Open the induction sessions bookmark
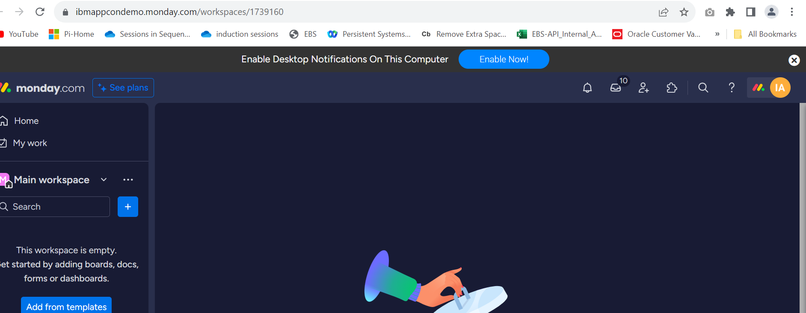 (240, 34)
